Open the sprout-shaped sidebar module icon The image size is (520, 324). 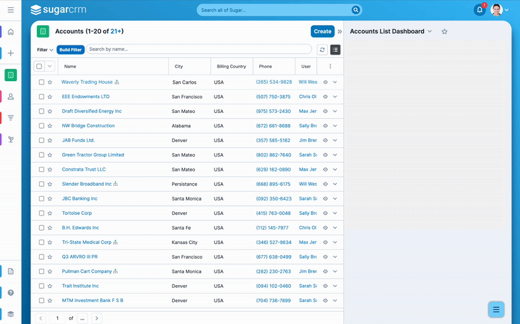point(10,140)
